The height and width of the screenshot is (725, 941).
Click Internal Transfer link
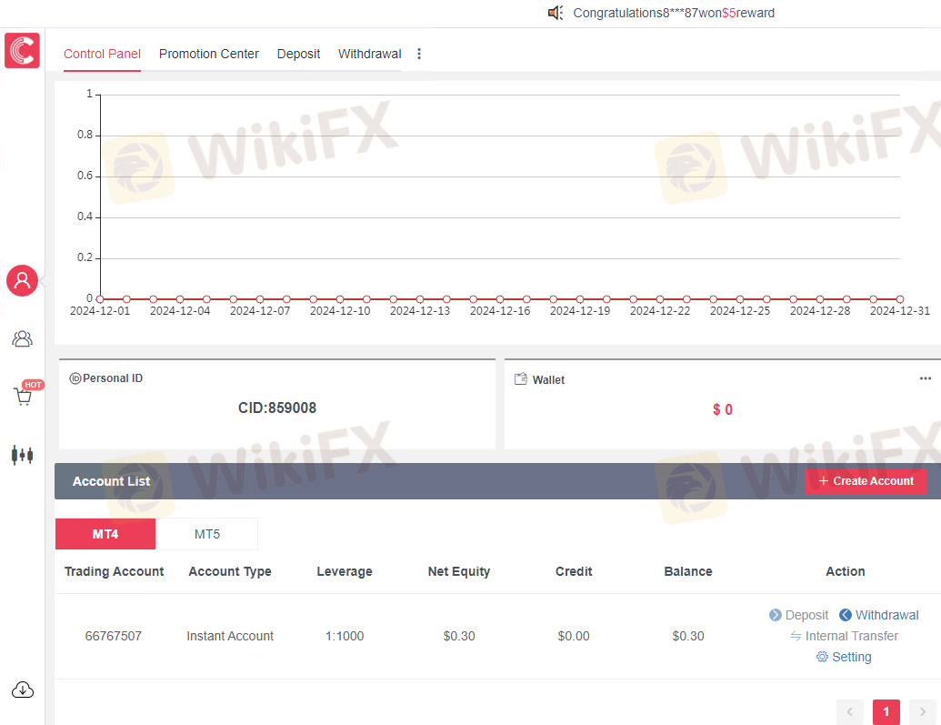click(x=852, y=636)
